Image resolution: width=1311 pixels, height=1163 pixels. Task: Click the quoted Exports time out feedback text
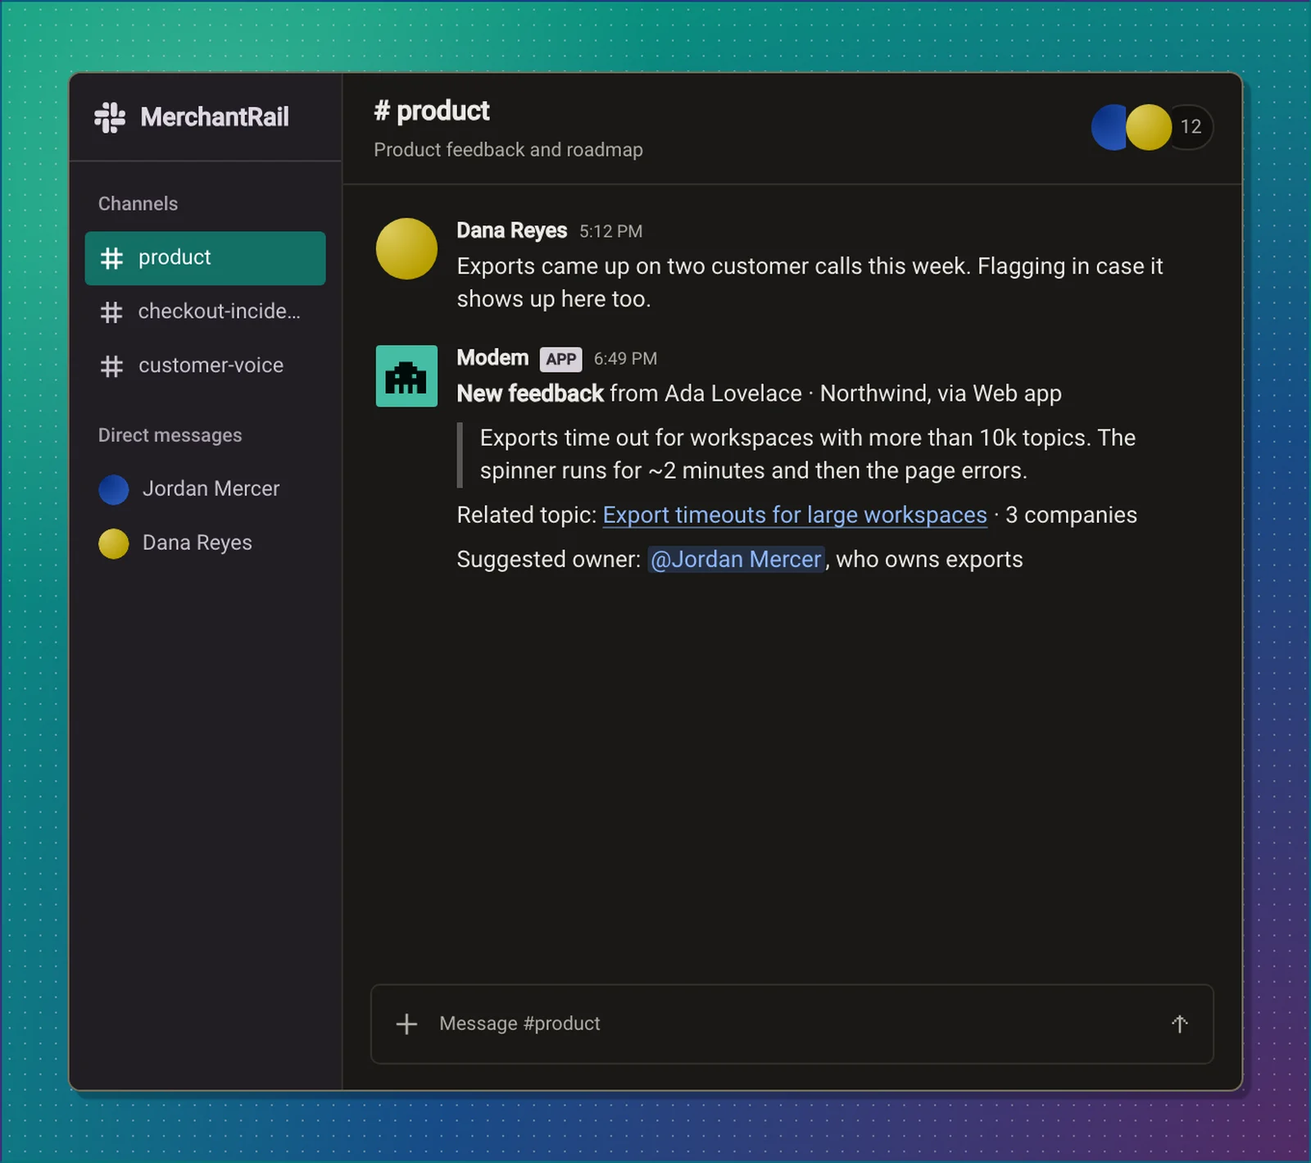click(807, 454)
